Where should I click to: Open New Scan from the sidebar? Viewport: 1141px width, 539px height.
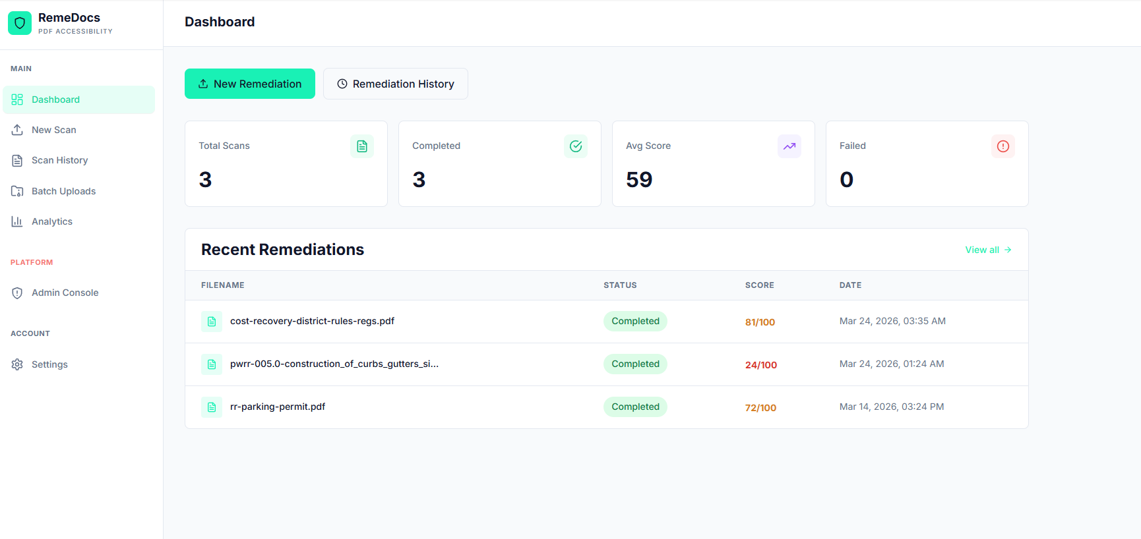coord(79,130)
